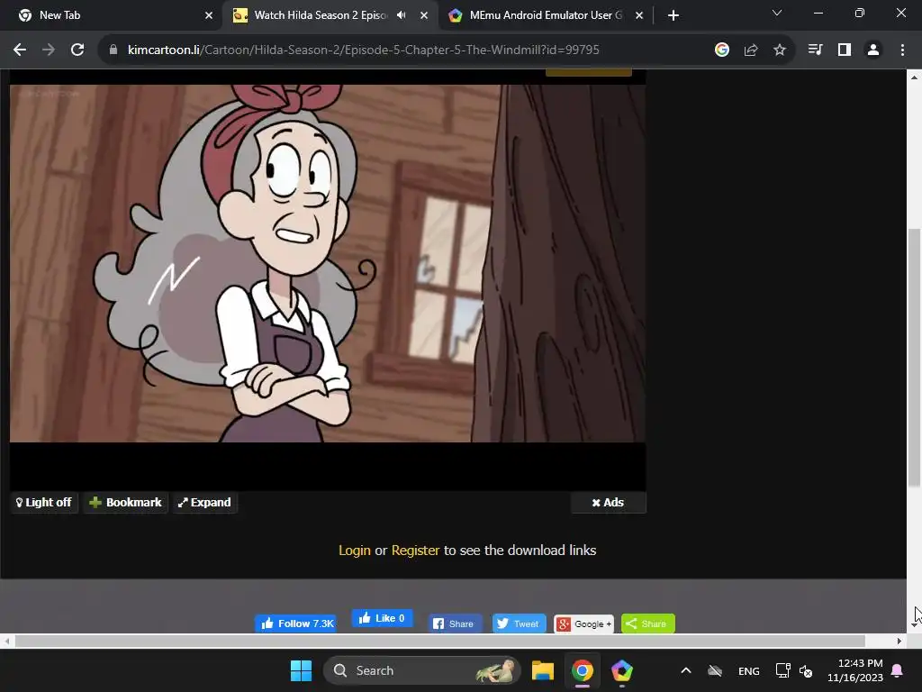922x692 pixels.
Task: Turn the Light off toggle
Action: tap(44, 503)
